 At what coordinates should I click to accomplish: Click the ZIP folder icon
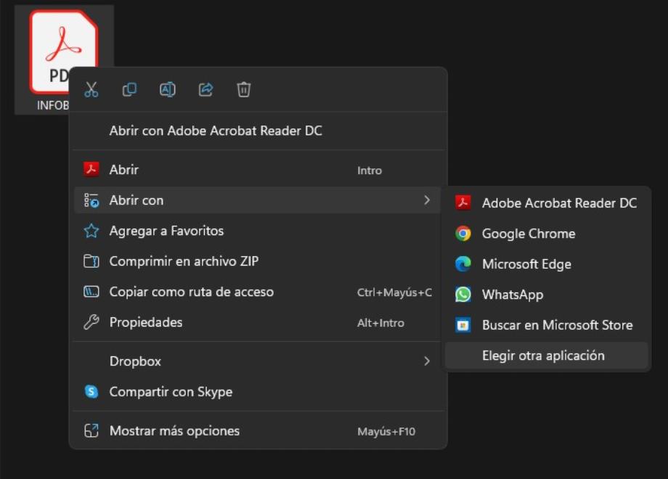tap(91, 261)
